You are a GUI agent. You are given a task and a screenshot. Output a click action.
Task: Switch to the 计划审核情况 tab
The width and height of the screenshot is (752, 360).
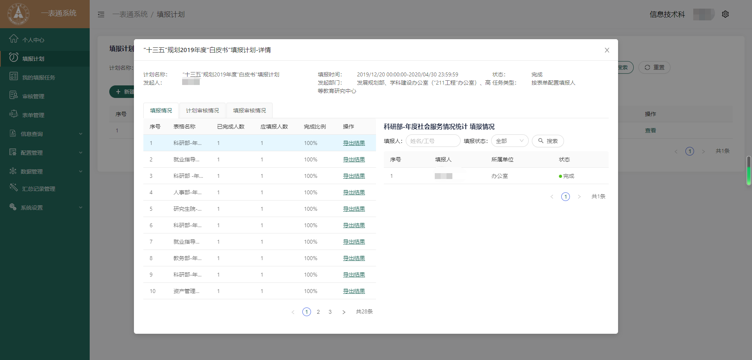(x=202, y=110)
